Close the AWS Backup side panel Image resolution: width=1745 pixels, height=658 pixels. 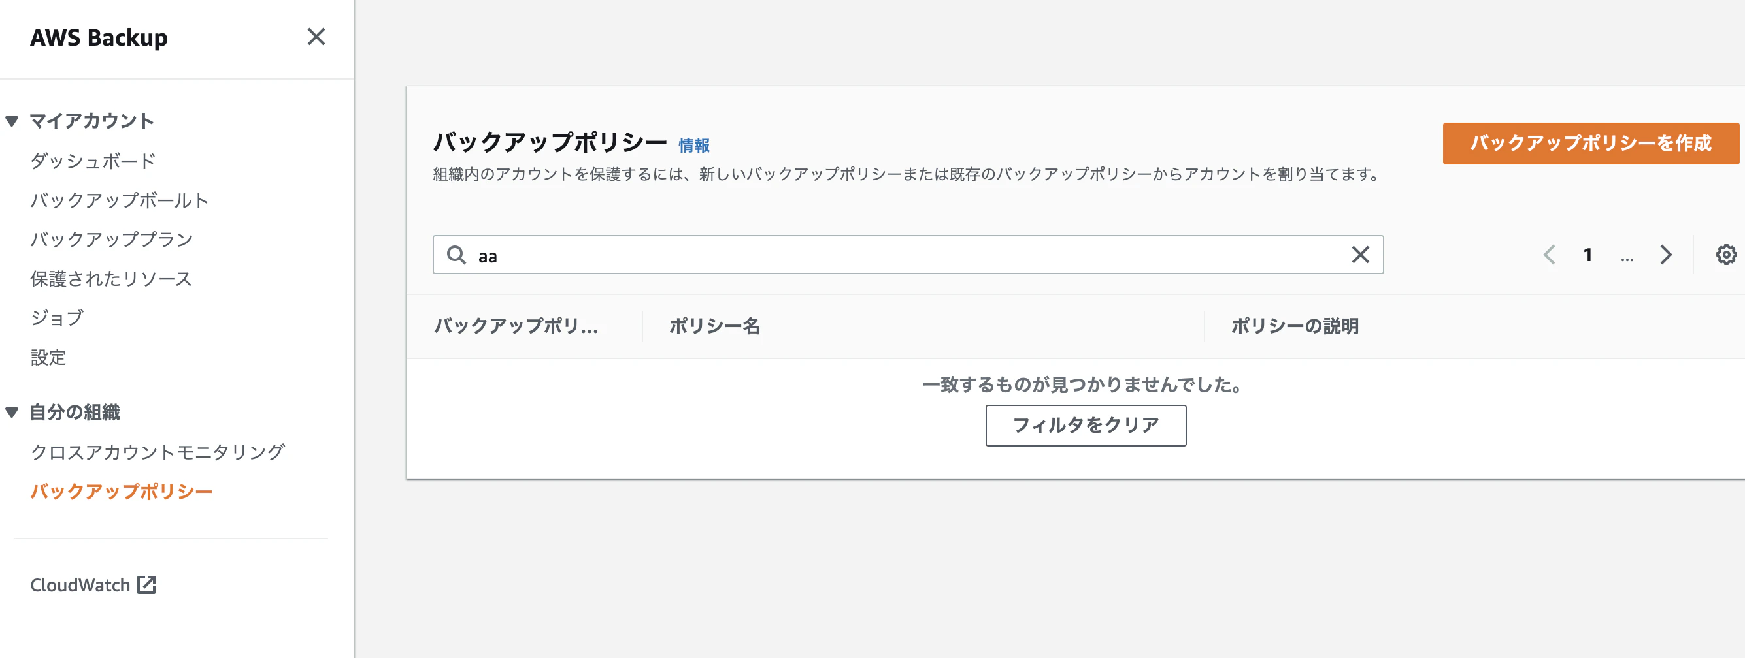click(x=316, y=38)
